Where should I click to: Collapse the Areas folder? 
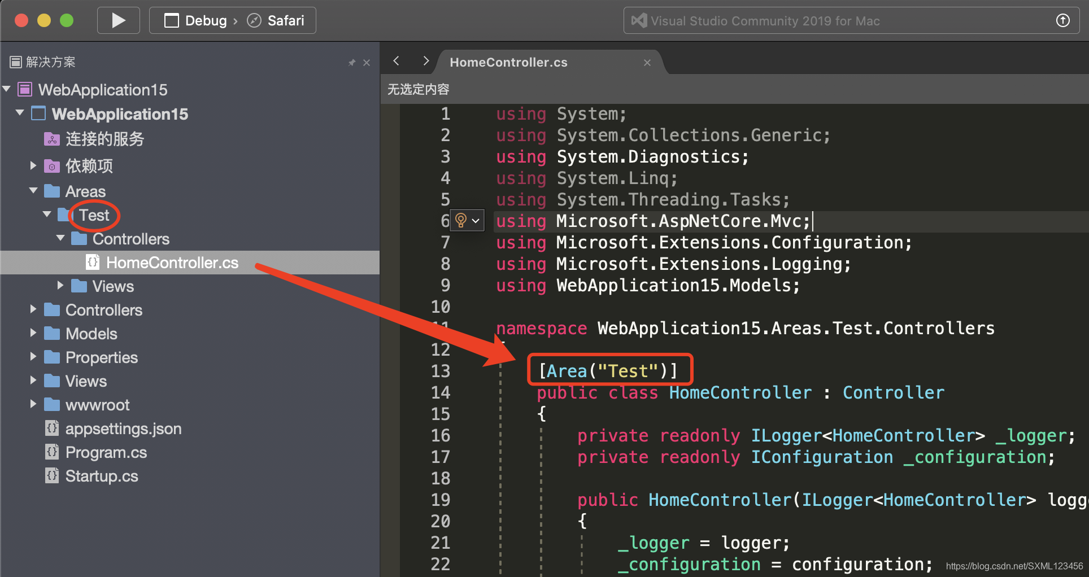33,191
